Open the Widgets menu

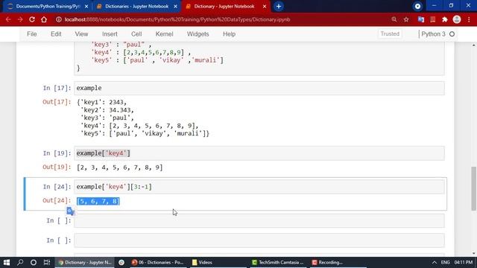pos(198,34)
